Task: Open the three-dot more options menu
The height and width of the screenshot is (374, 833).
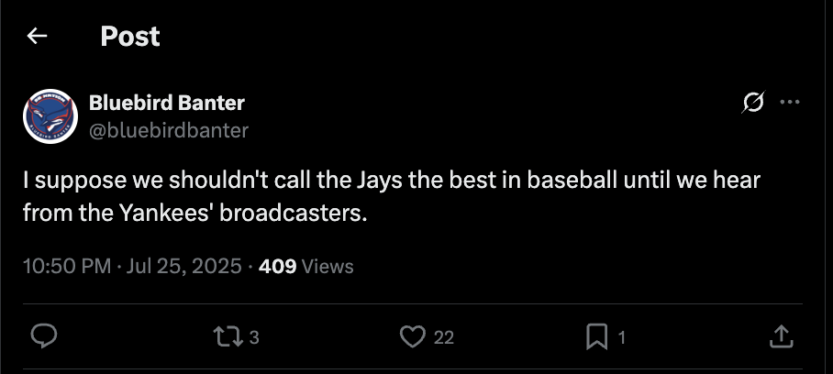Action: pos(790,102)
